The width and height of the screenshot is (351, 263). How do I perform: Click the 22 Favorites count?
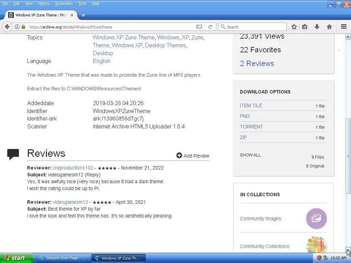click(x=261, y=50)
